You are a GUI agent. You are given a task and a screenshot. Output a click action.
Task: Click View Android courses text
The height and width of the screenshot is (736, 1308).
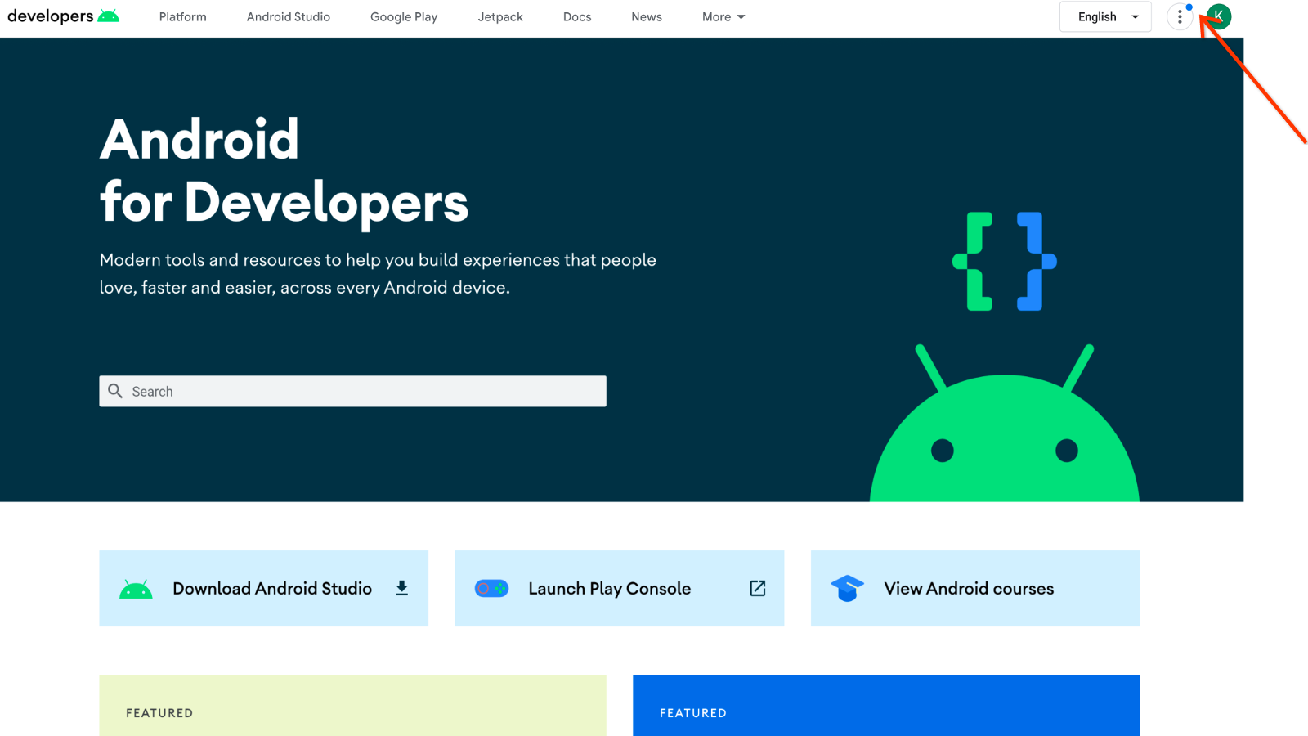(969, 588)
